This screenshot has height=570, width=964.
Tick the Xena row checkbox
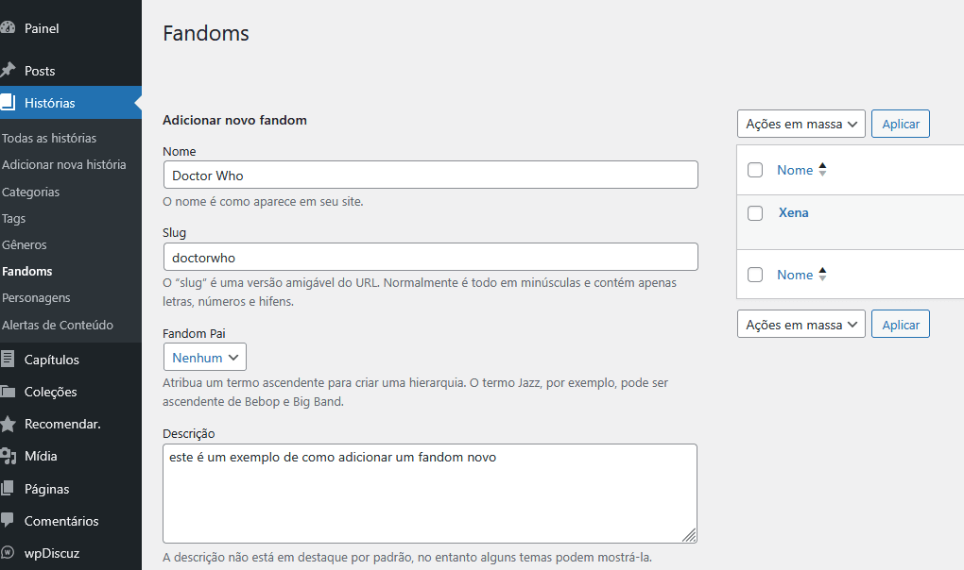click(x=755, y=213)
